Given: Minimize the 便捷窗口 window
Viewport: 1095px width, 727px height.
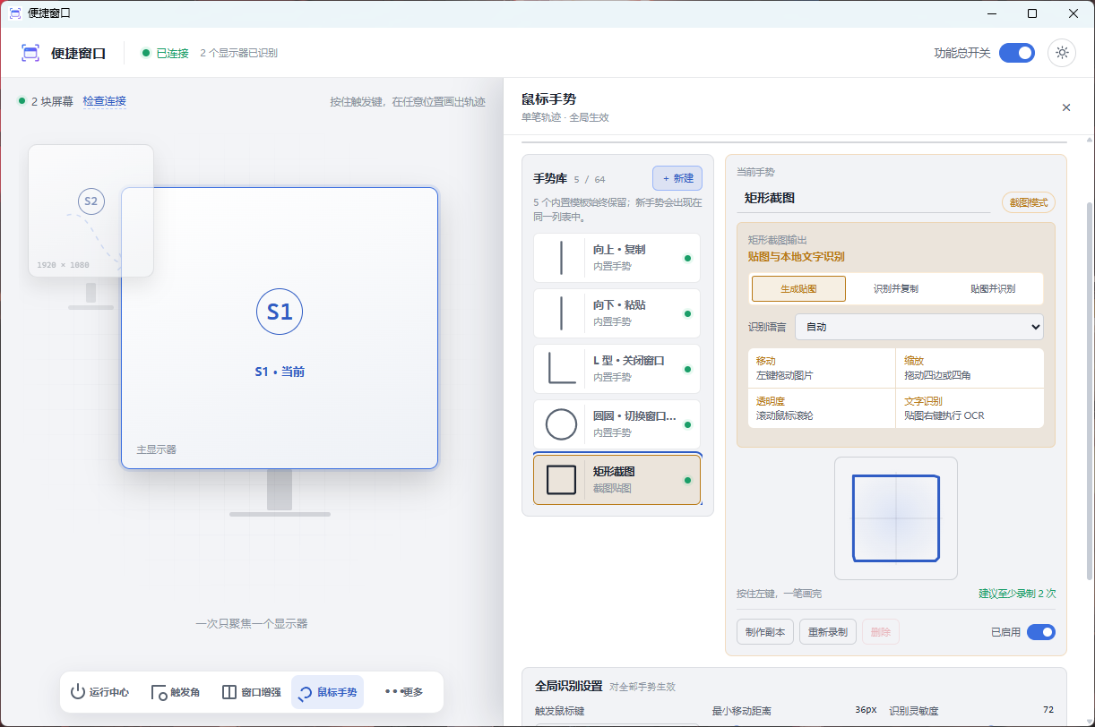Looking at the screenshot, I should click(x=992, y=13).
